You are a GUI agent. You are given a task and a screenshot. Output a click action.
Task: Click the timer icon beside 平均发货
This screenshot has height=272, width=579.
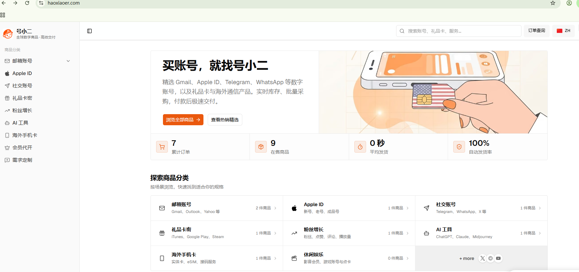click(360, 147)
